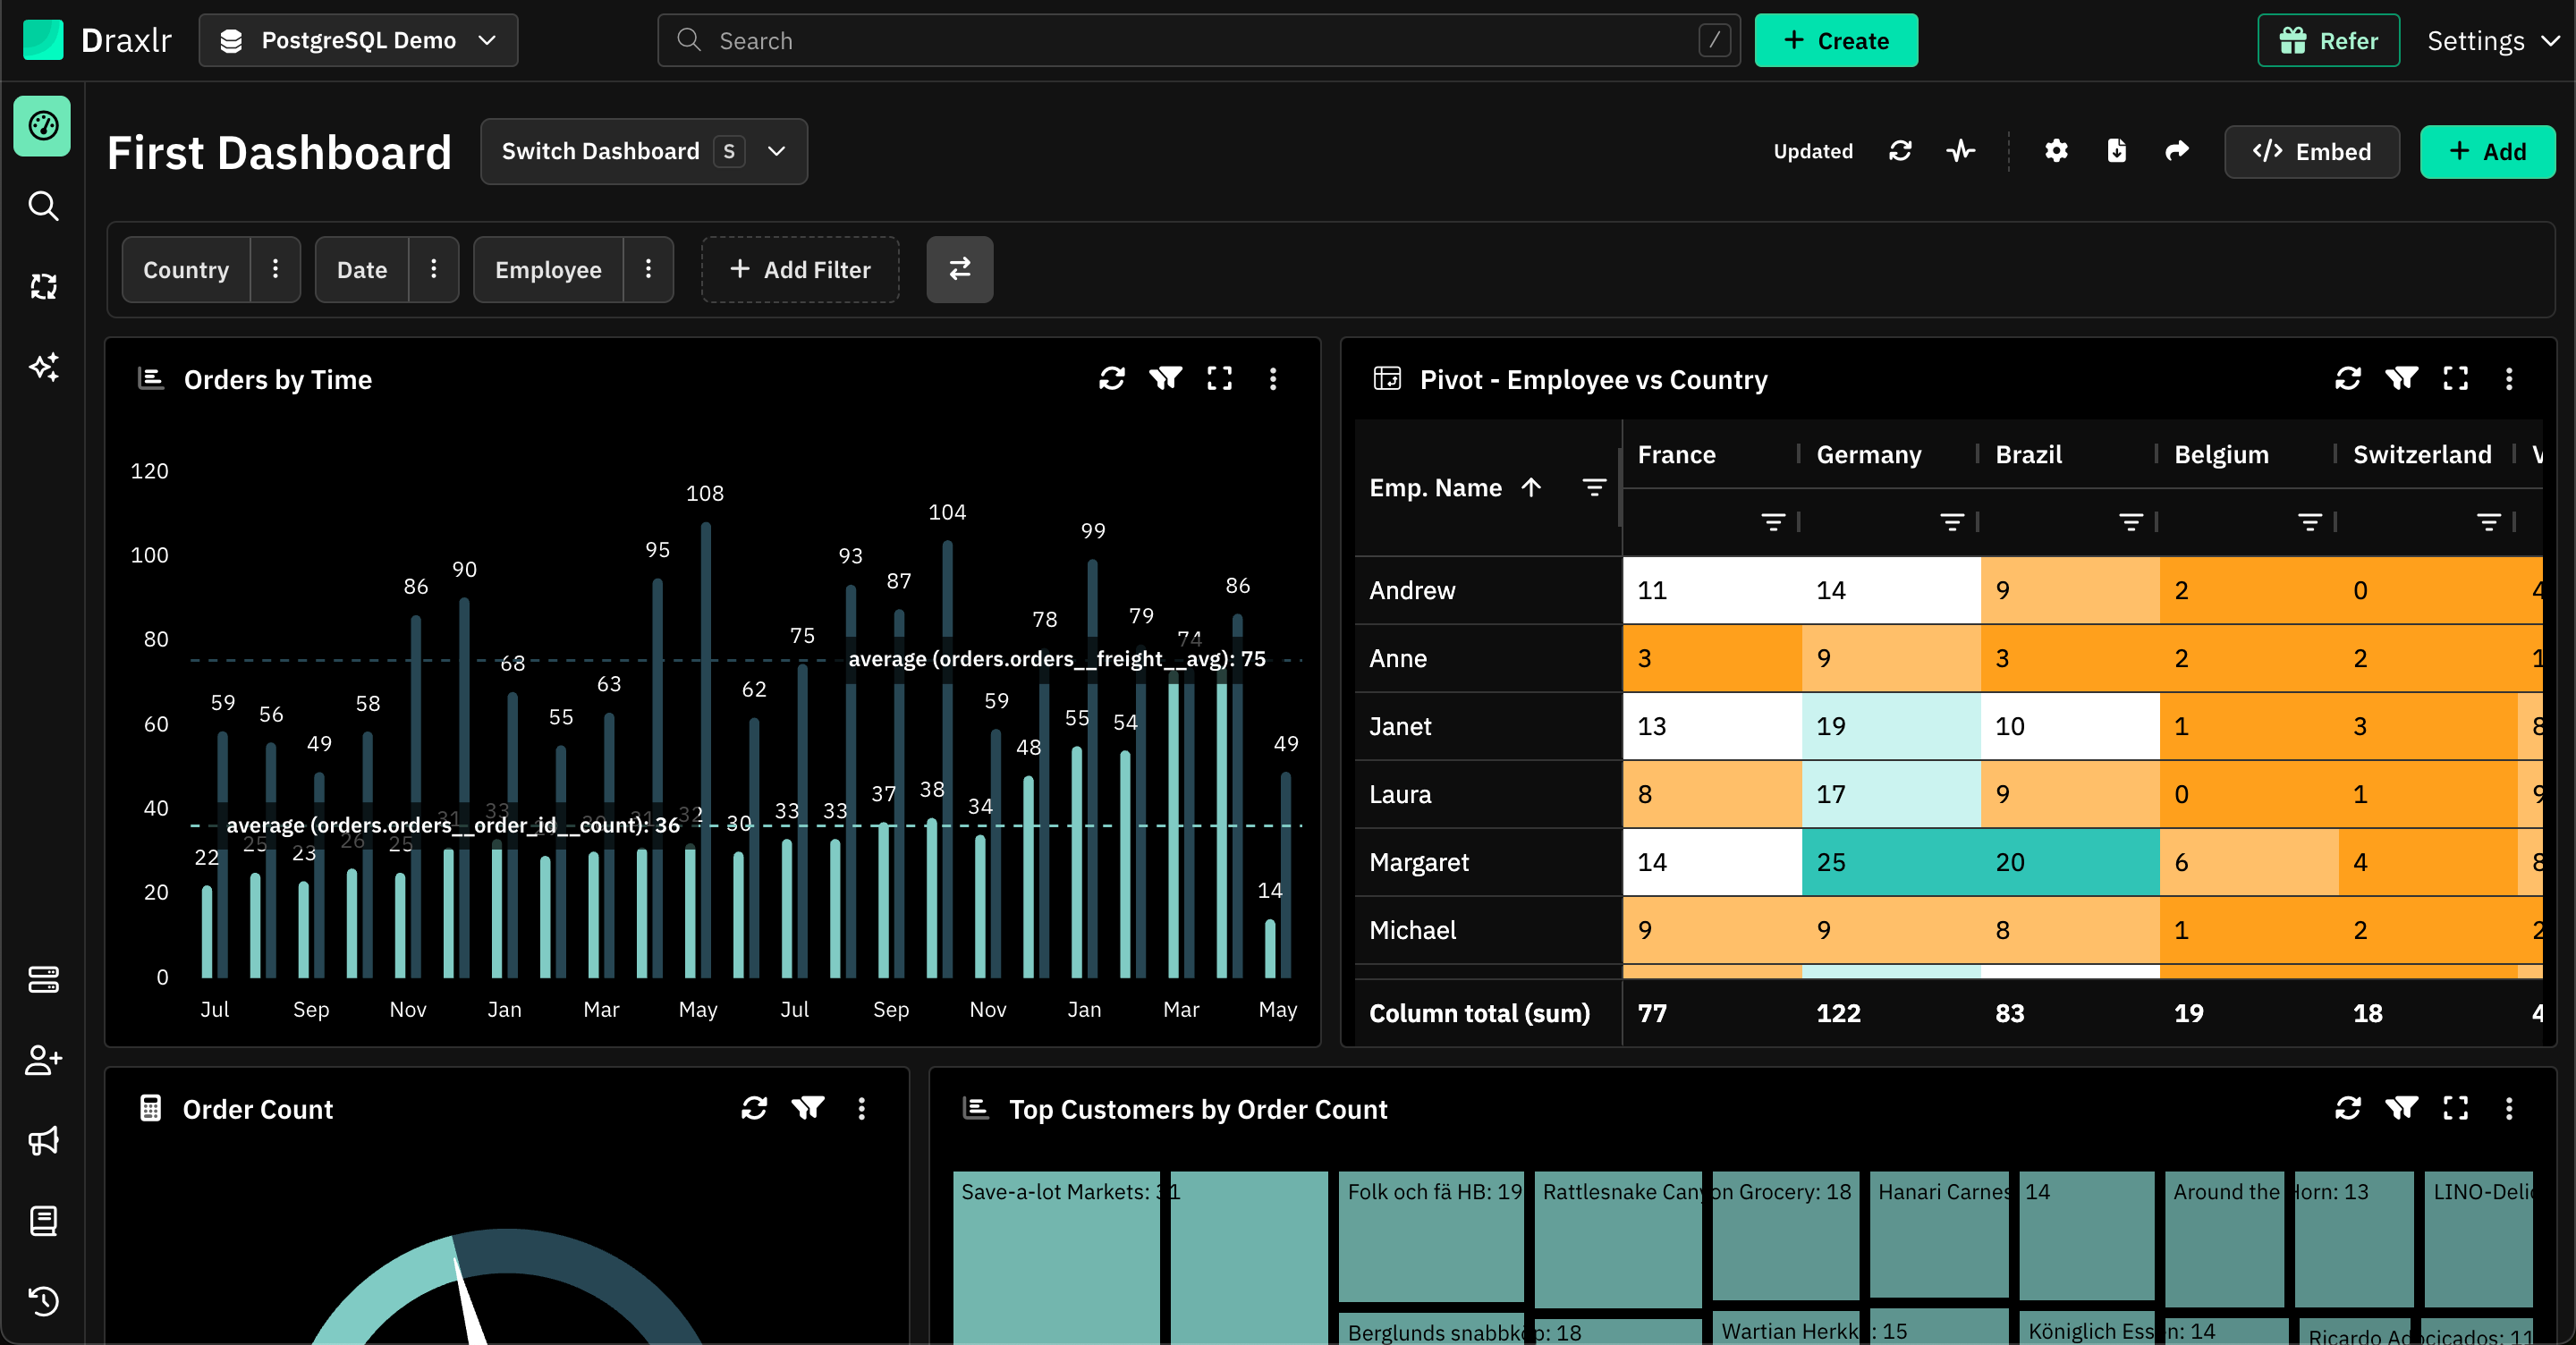
Task: Click Add Filter
Action: 800,269
